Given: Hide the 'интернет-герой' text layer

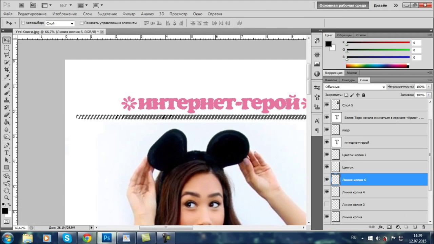Looking at the screenshot, I should pyautogui.click(x=327, y=142).
